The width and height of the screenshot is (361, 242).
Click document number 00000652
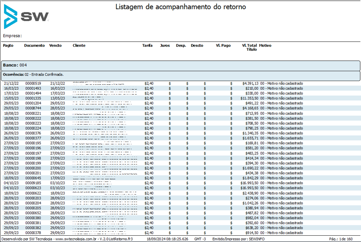[x=33, y=213]
